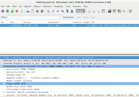Open the filter history dropdown arrow
This screenshot has height=97, width=139.
[60, 17]
